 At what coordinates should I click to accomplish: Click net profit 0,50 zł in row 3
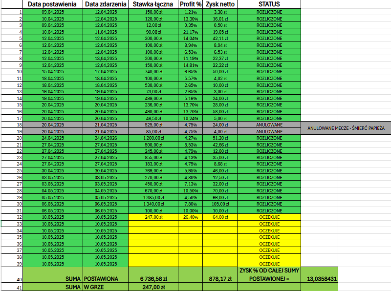pos(220,25)
